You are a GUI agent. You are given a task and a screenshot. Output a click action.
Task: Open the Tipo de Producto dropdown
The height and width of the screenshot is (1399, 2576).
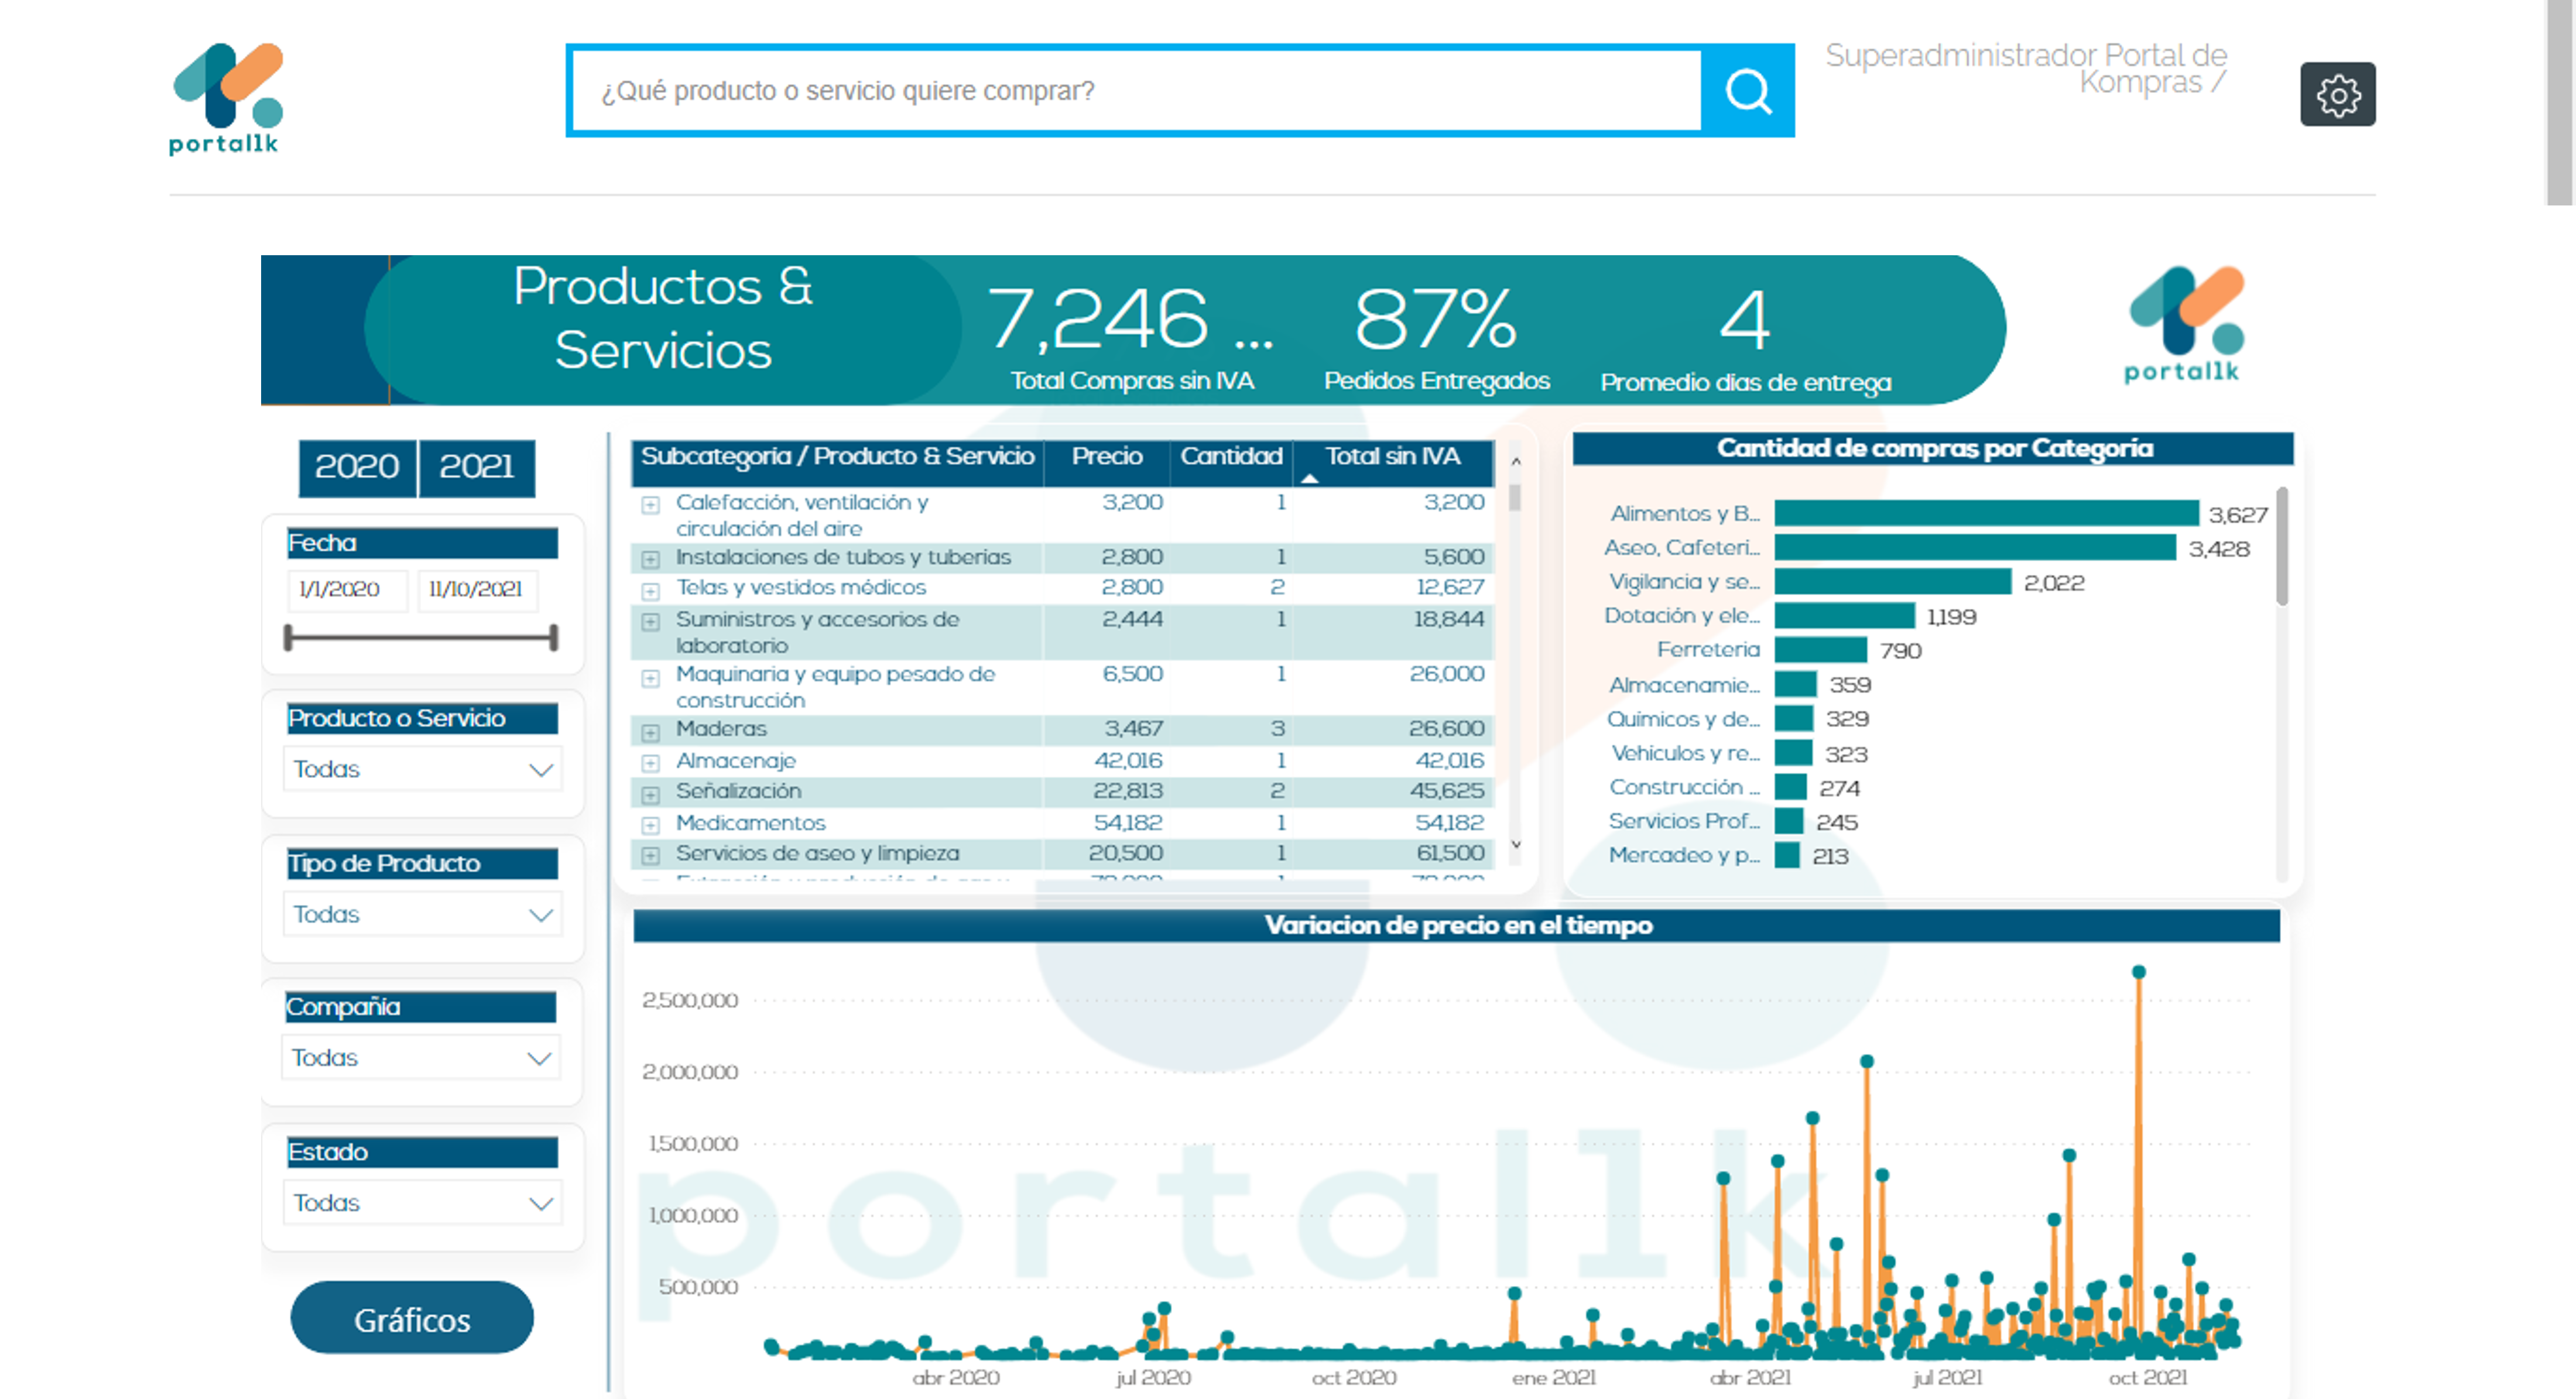click(422, 914)
